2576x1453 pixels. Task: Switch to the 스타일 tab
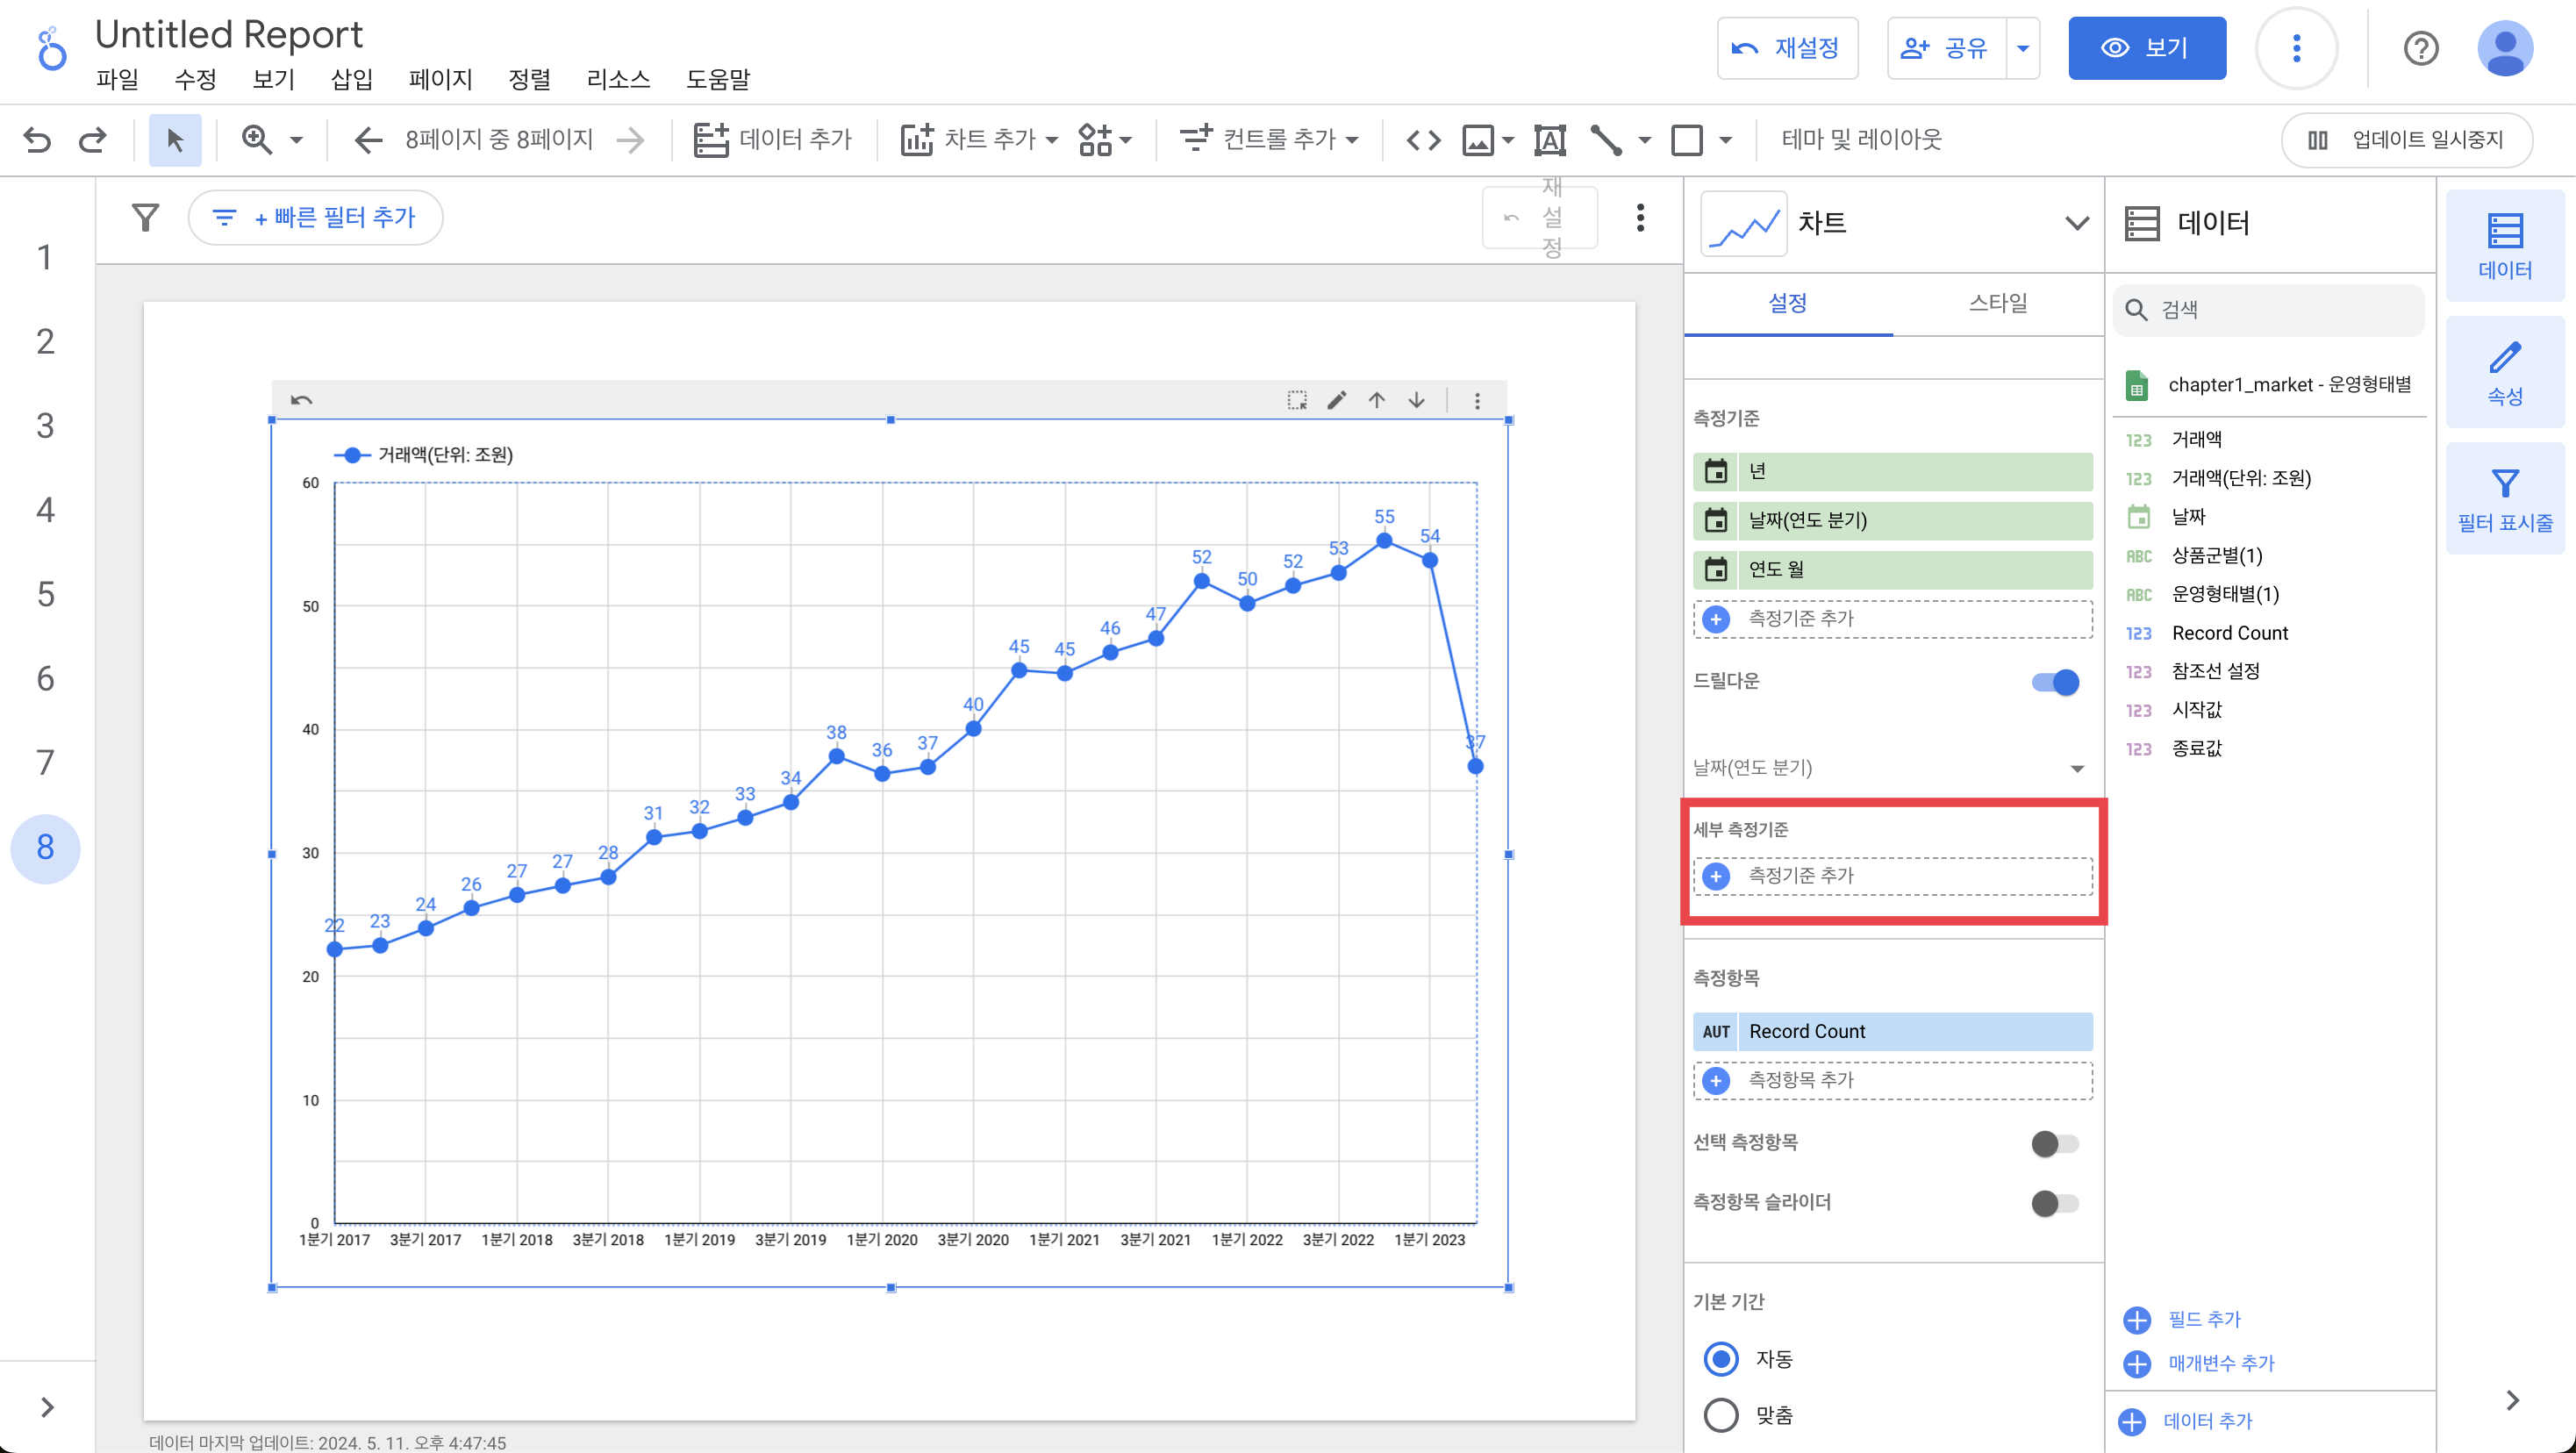pyautogui.click(x=1997, y=303)
